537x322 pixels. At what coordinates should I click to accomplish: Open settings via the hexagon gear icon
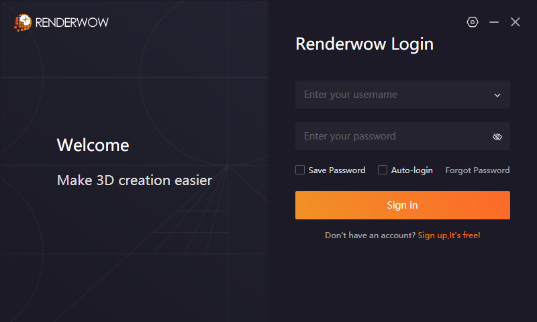click(x=473, y=22)
